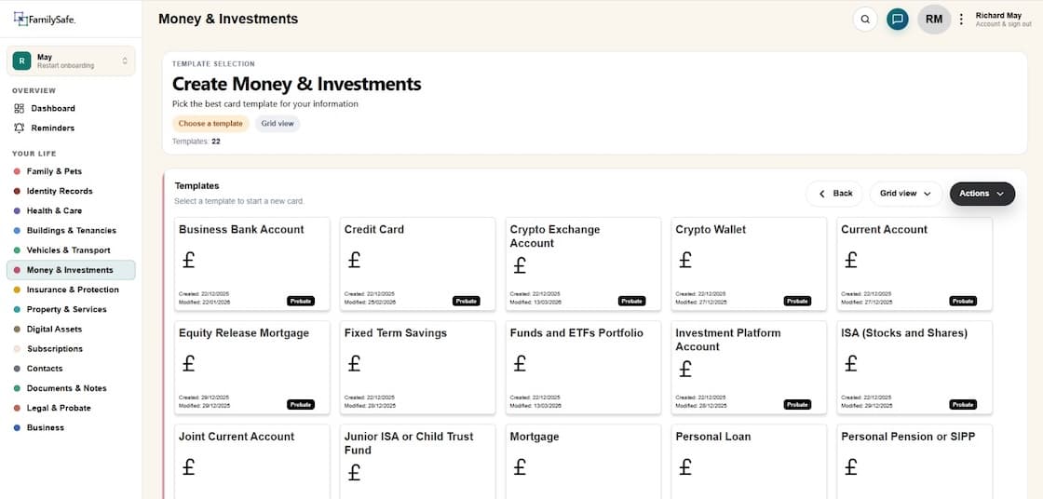Screen dimensions: 1043x499
Task: Click Probate badge on Crypto Exchange Account card
Action: click(x=632, y=301)
